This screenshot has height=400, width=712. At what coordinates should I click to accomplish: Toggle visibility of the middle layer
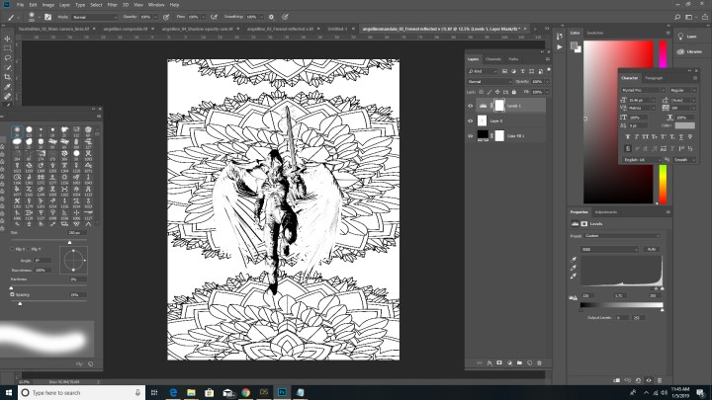point(471,119)
